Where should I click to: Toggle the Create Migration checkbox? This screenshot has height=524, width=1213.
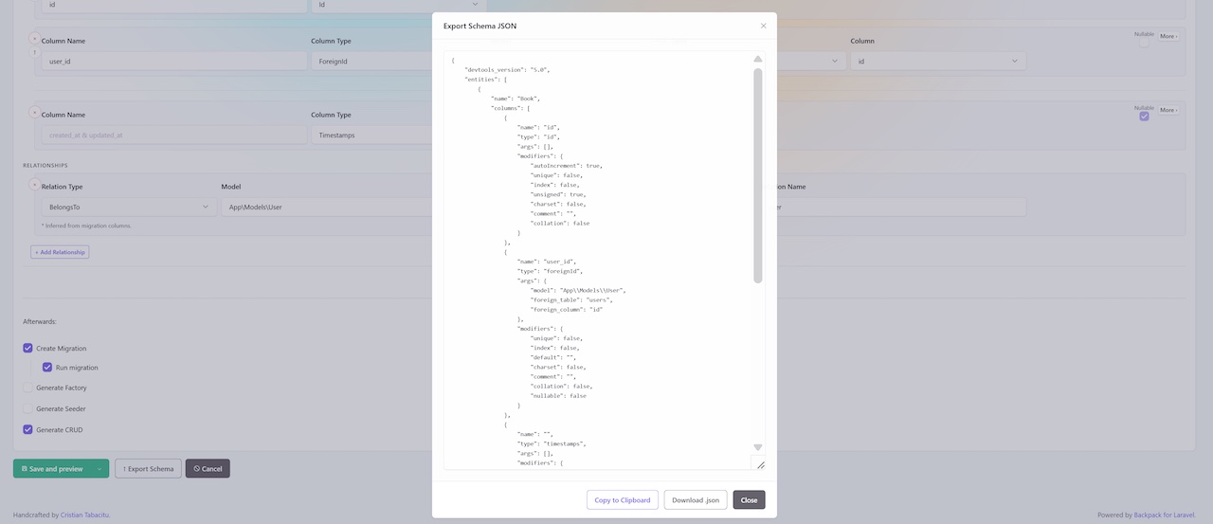pyautogui.click(x=27, y=348)
